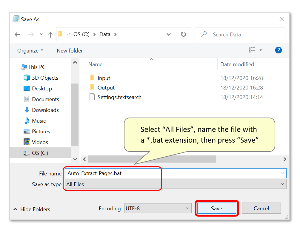300x233 pixels.
Task: Open the Save as type dropdown
Action: [x=176, y=184]
